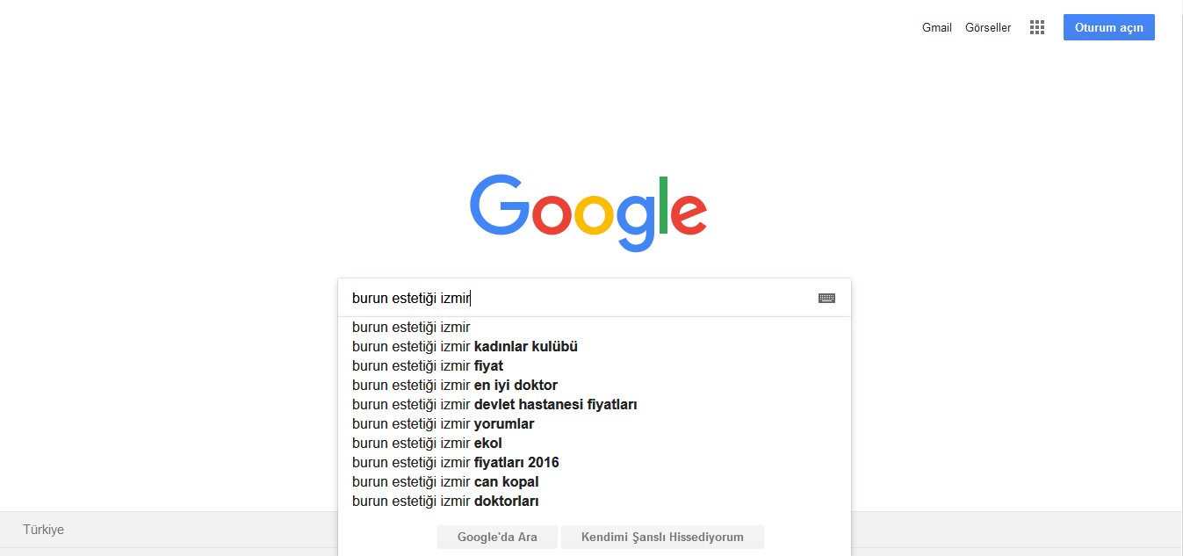Image resolution: width=1183 pixels, height=556 pixels.
Task: Click the Kendimi Şanslı Hissediyorum button
Action: pos(662,537)
